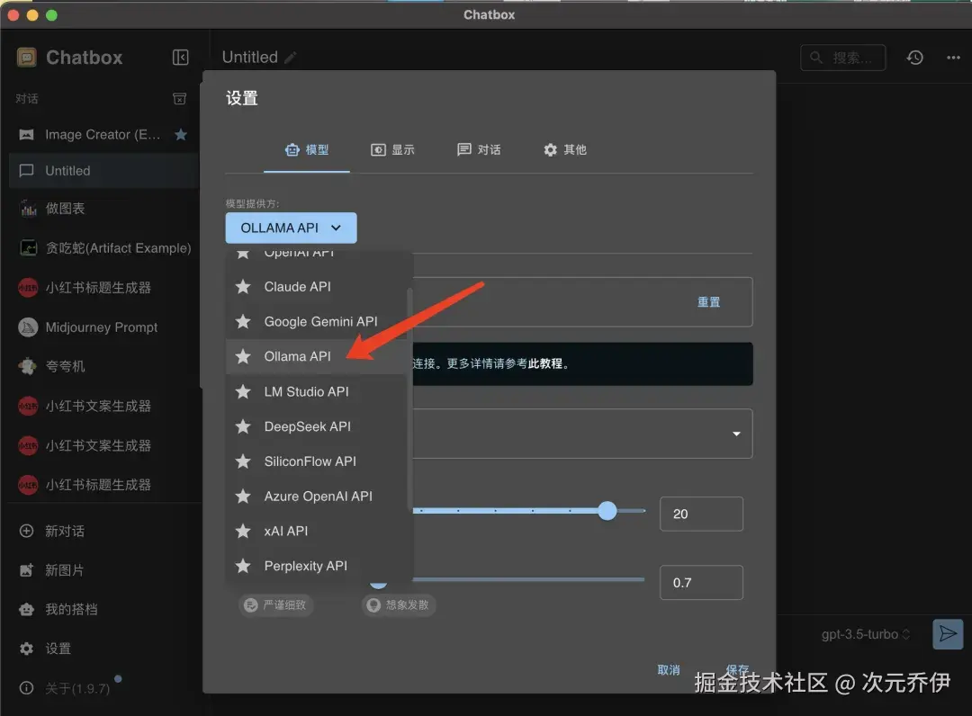Viewport: 972px width, 716px height.
Task: Click the slider handle set to 20
Action: (607, 510)
